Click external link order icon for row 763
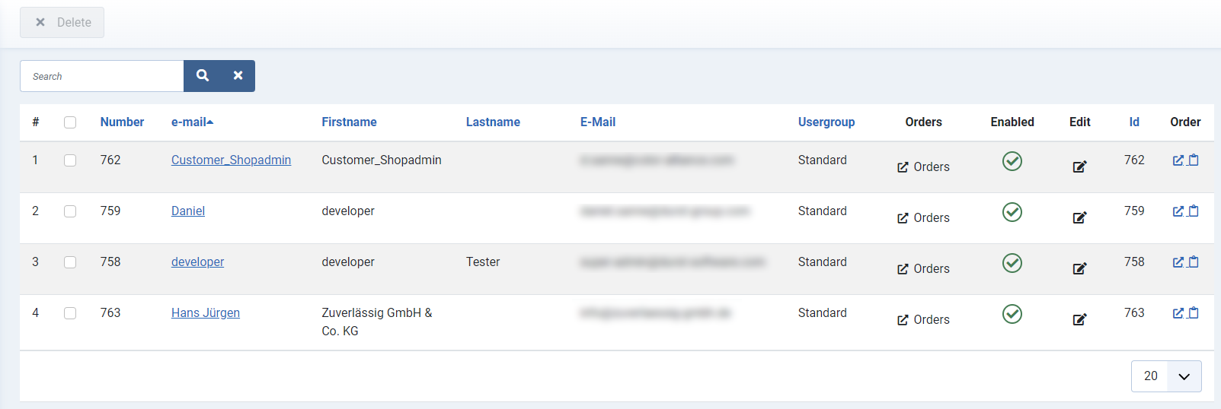1221x409 pixels. (x=1178, y=312)
